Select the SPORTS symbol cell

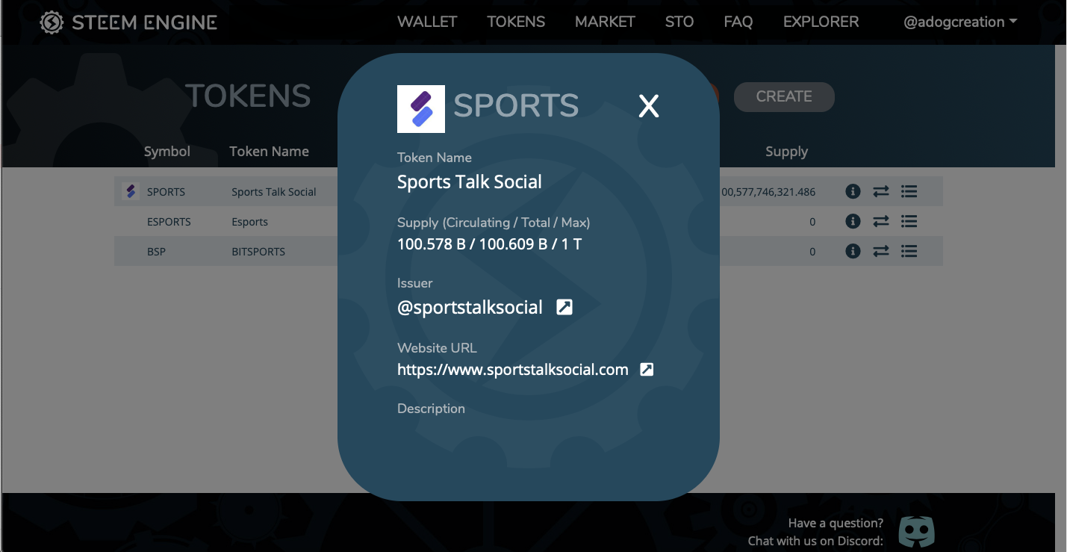166,192
